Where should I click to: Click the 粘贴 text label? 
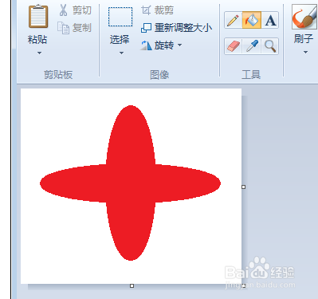click(37, 40)
